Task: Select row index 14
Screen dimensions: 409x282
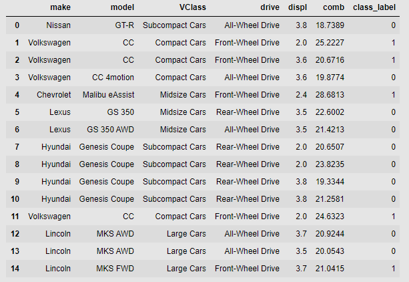Action: 16,269
